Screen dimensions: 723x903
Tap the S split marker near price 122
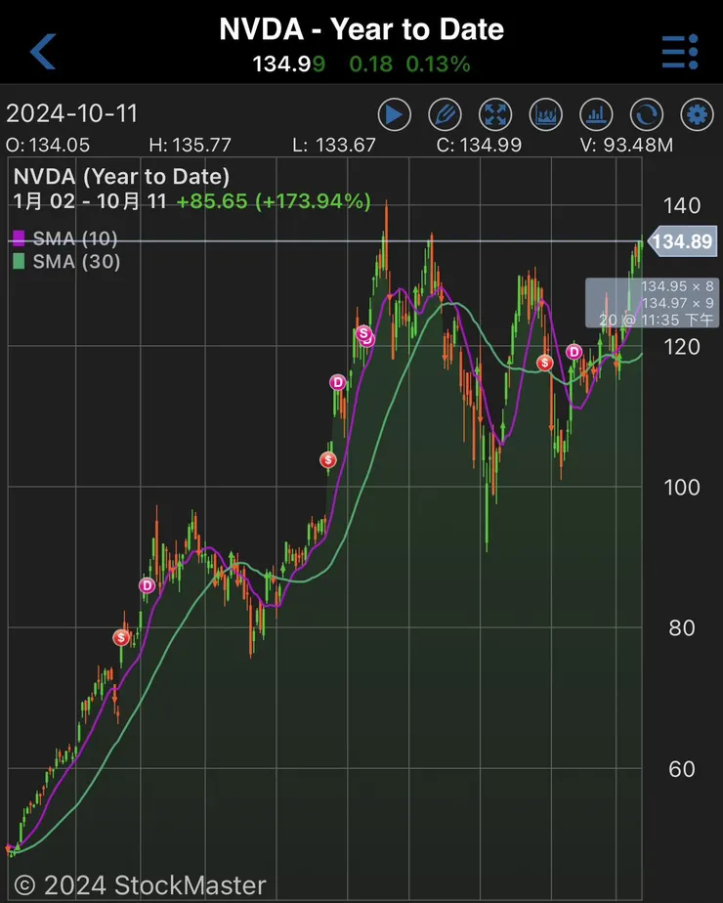[363, 333]
